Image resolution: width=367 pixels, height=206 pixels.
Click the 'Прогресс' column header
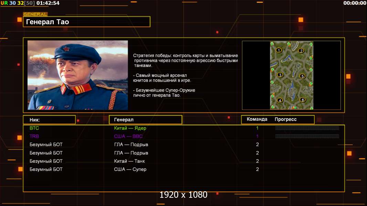tap(285, 119)
